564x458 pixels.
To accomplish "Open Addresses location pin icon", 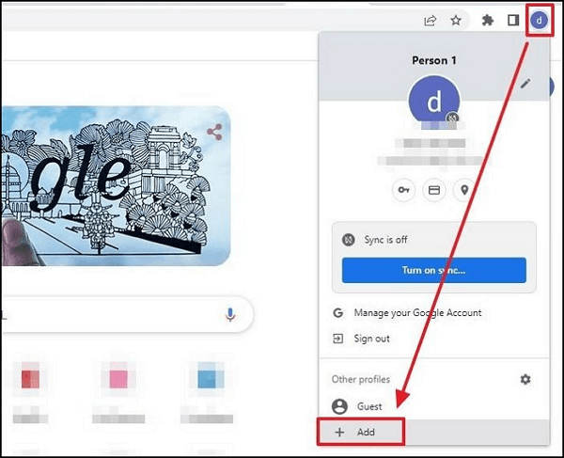I will 464,190.
